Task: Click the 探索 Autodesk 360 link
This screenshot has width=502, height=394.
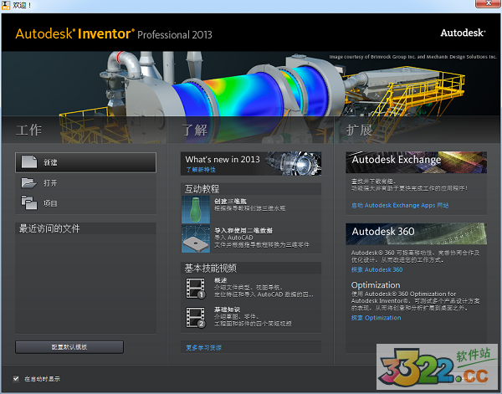Action: point(376,269)
